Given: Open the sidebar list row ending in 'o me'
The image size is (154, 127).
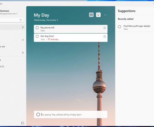Looking at the screenshot, I should [12, 46].
